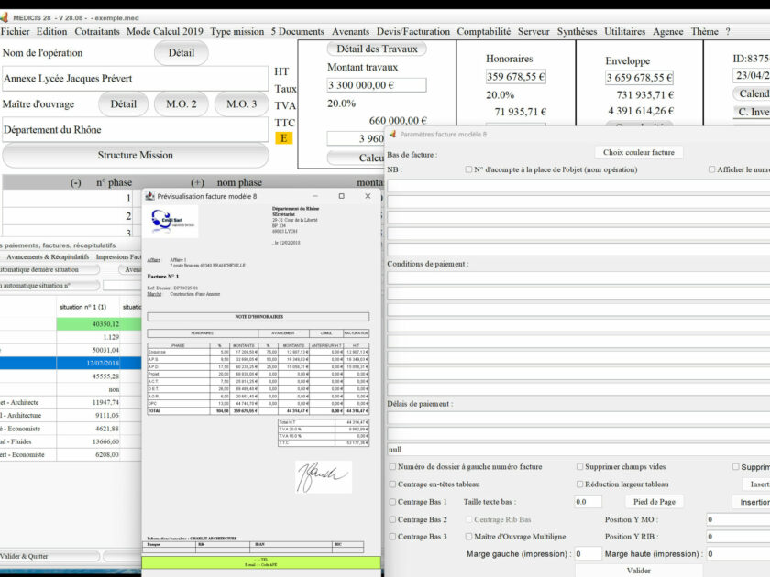770x577 pixels.
Task: Click Détail button next to Maître d'ouvrage
Action: pos(123,104)
